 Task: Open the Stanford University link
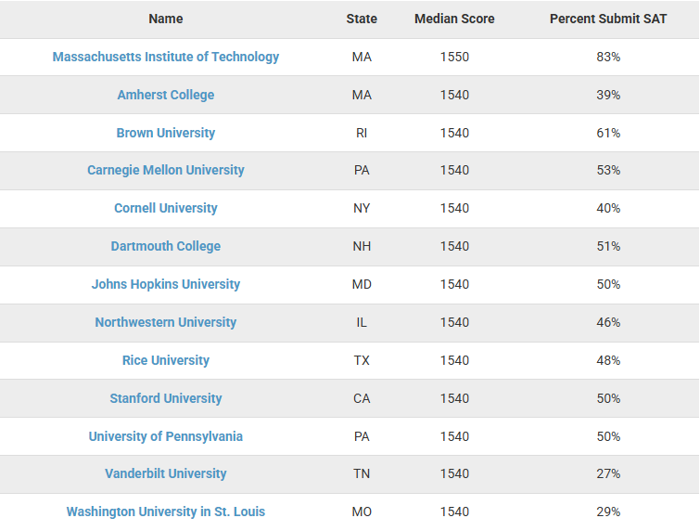click(165, 398)
